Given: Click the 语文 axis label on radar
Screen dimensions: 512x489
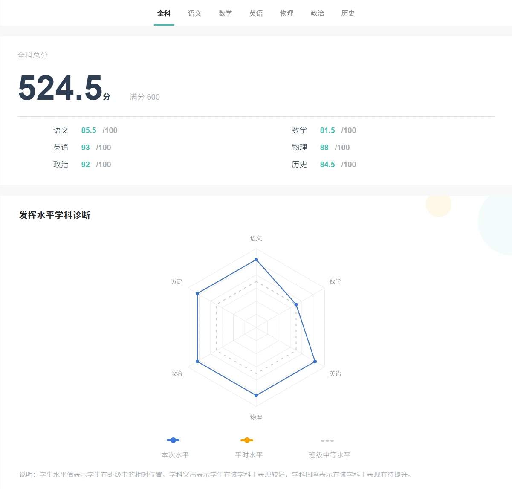Looking at the screenshot, I should 256,238.
